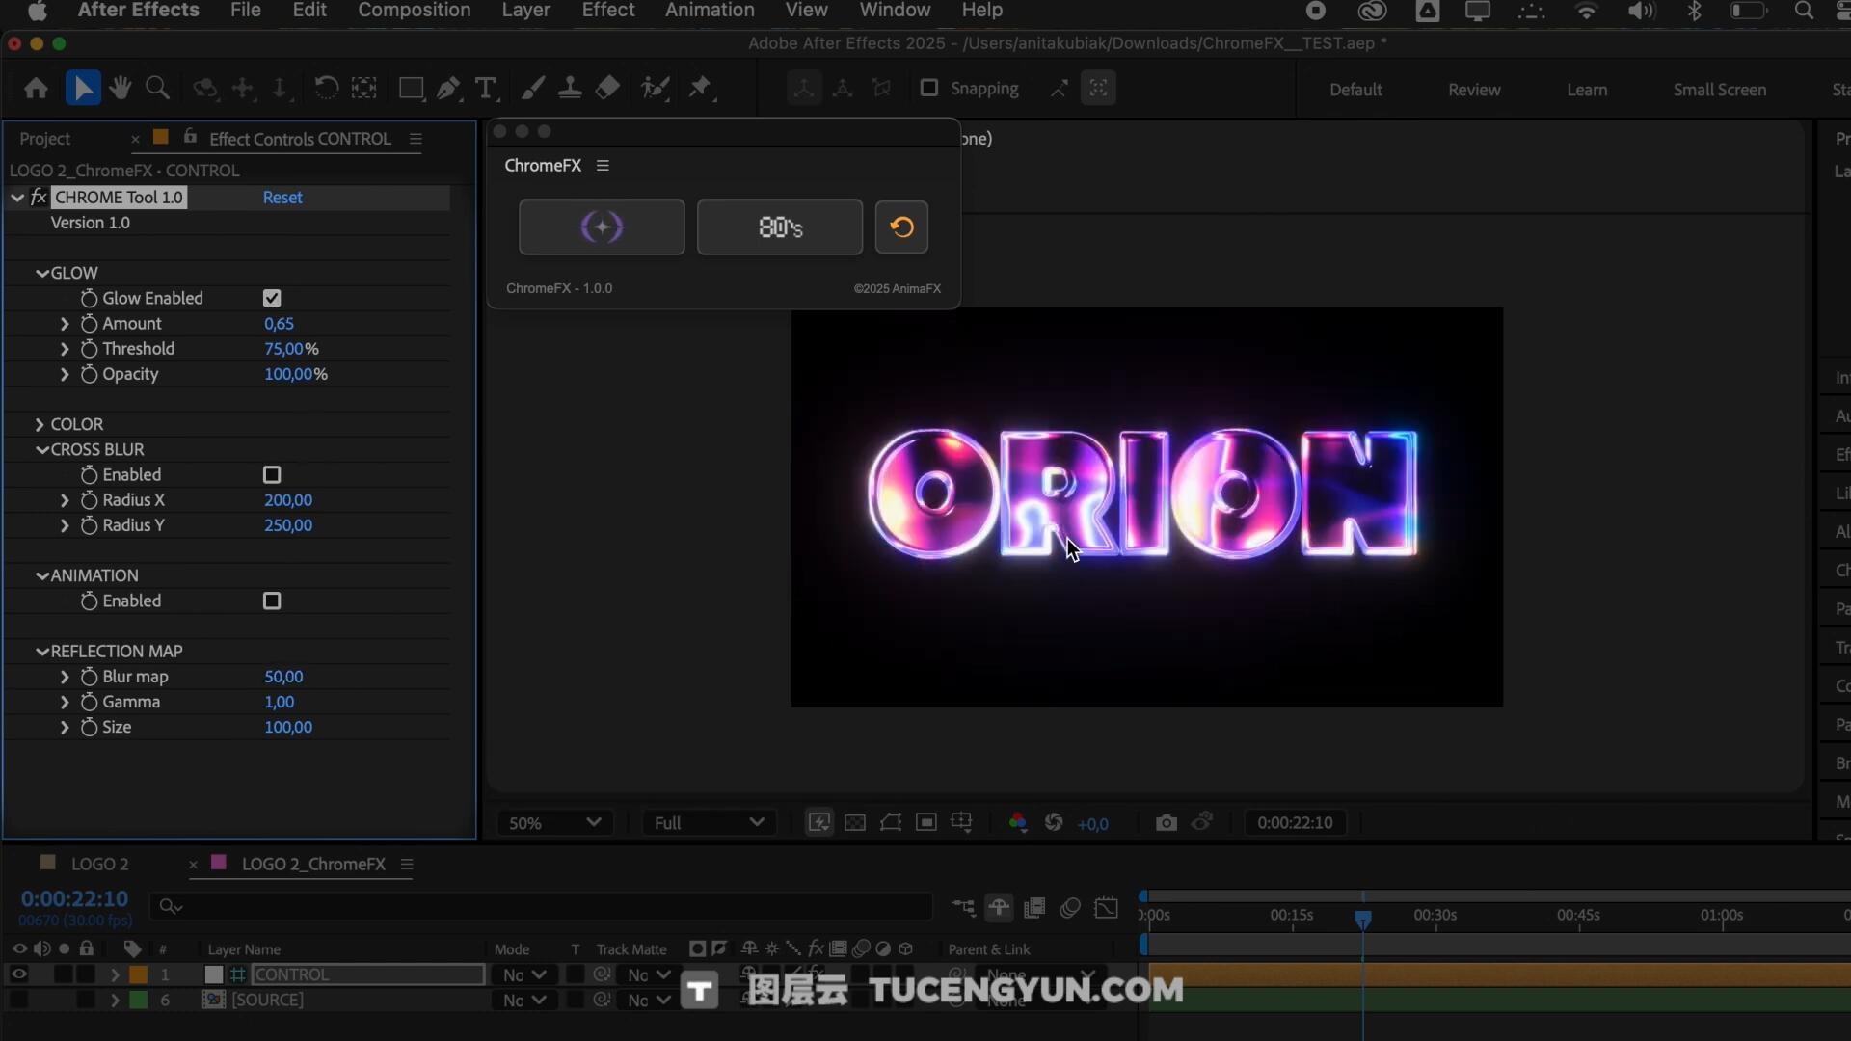The width and height of the screenshot is (1851, 1041).
Task: Click the ChromeFX orange reset icon button
Action: (901, 227)
